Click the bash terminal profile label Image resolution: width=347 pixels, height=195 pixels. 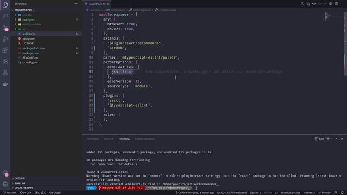coord(319,139)
